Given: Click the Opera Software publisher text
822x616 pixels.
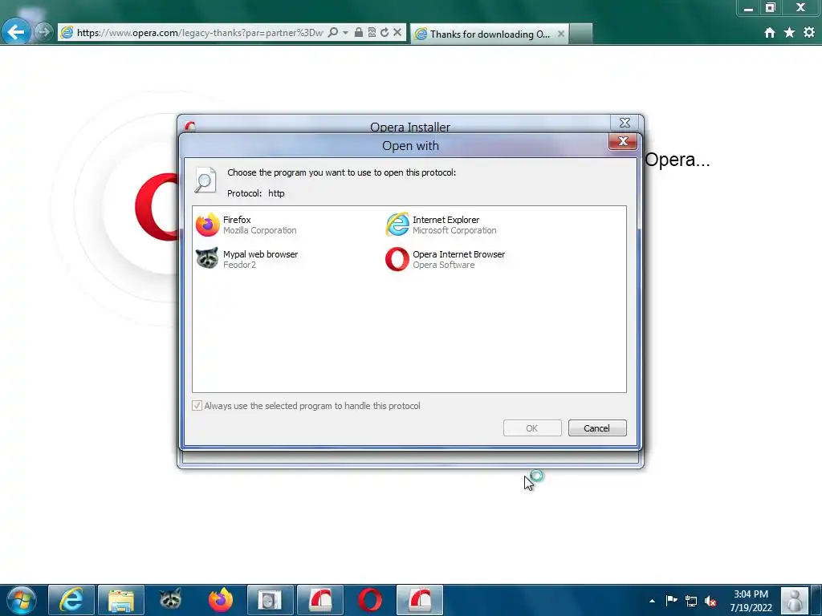Looking at the screenshot, I should (x=443, y=265).
